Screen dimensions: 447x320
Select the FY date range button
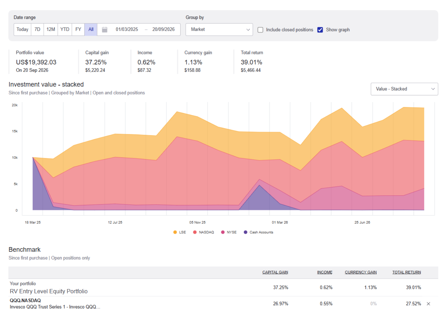(x=78, y=30)
